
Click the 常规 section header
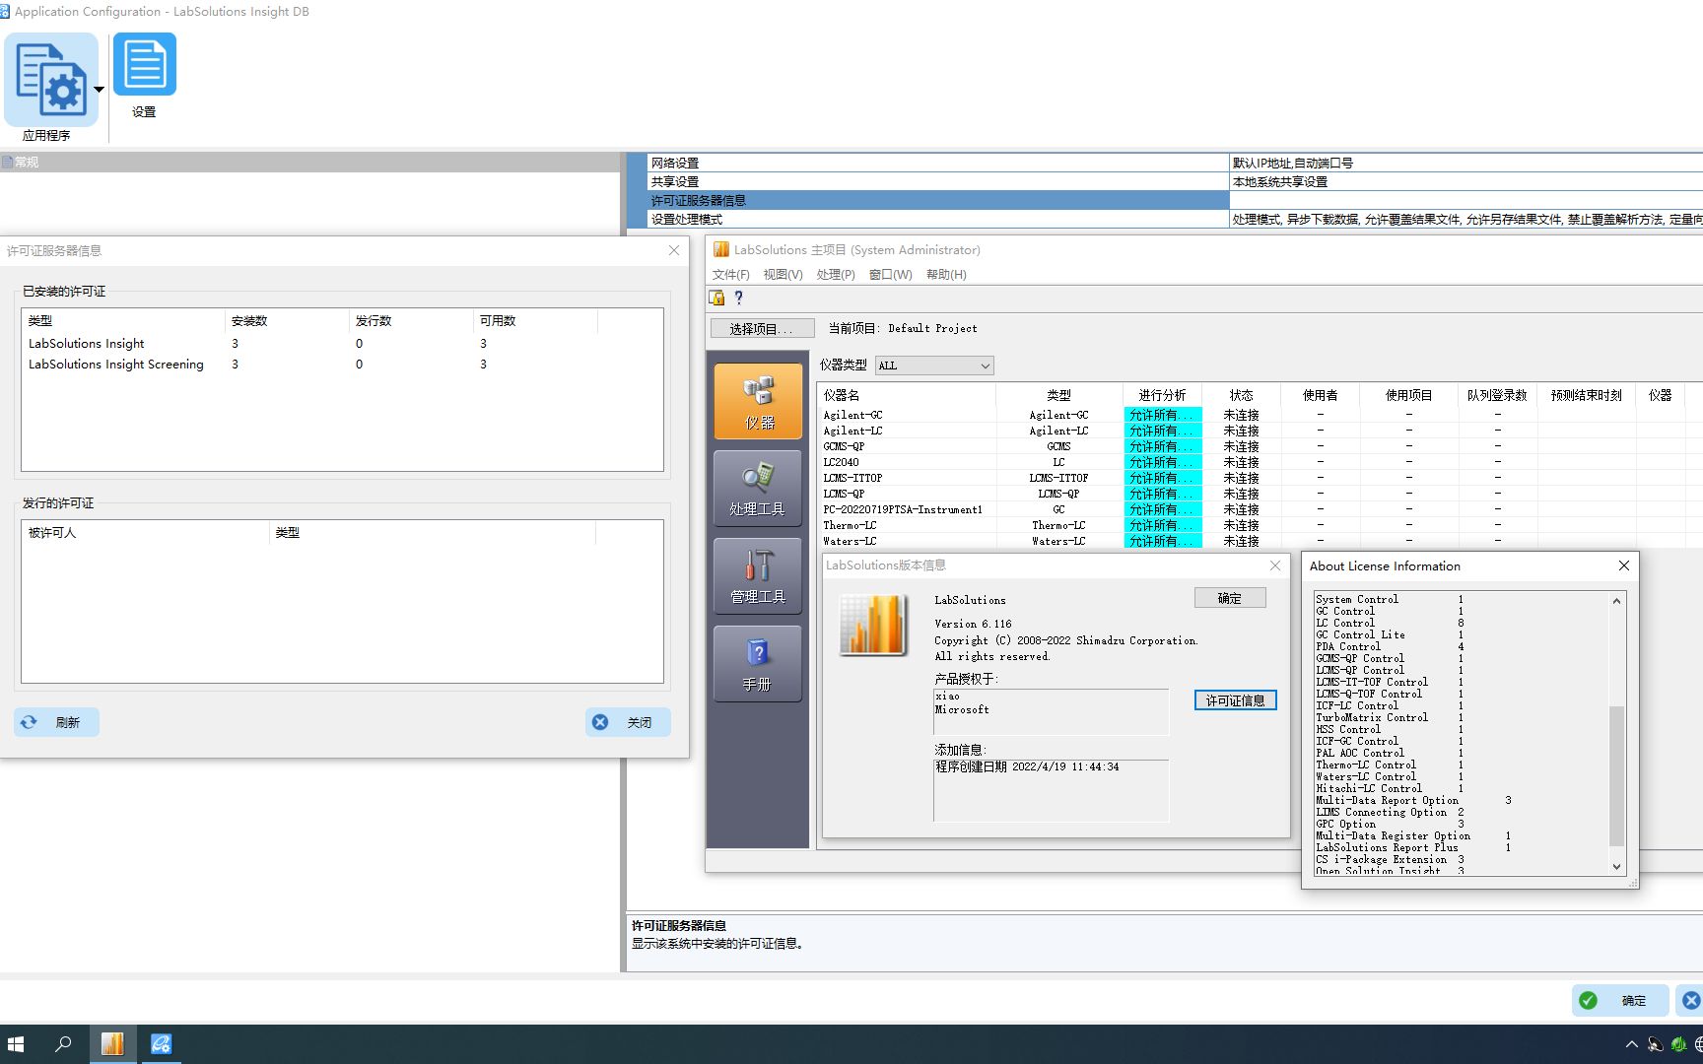(x=309, y=163)
